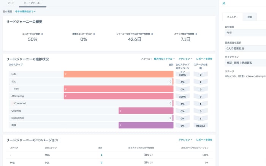Open アクション dropdown in 進捗状況 section

pyautogui.click(x=185, y=59)
